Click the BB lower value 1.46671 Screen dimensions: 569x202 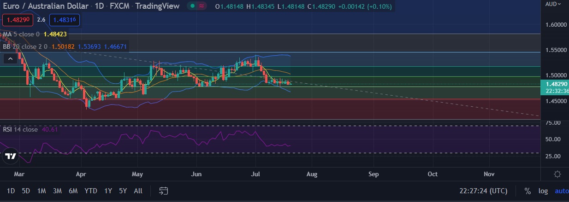click(115, 46)
